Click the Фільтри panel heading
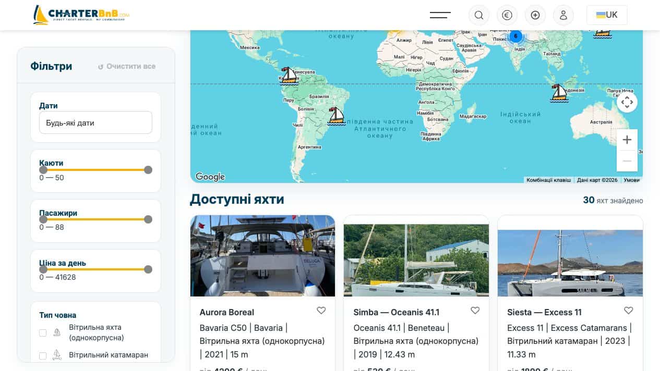 tap(51, 66)
